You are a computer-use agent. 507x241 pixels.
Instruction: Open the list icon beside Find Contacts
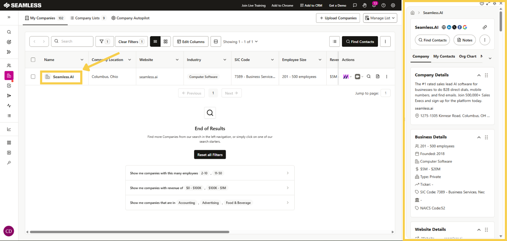(x=335, y=41)
